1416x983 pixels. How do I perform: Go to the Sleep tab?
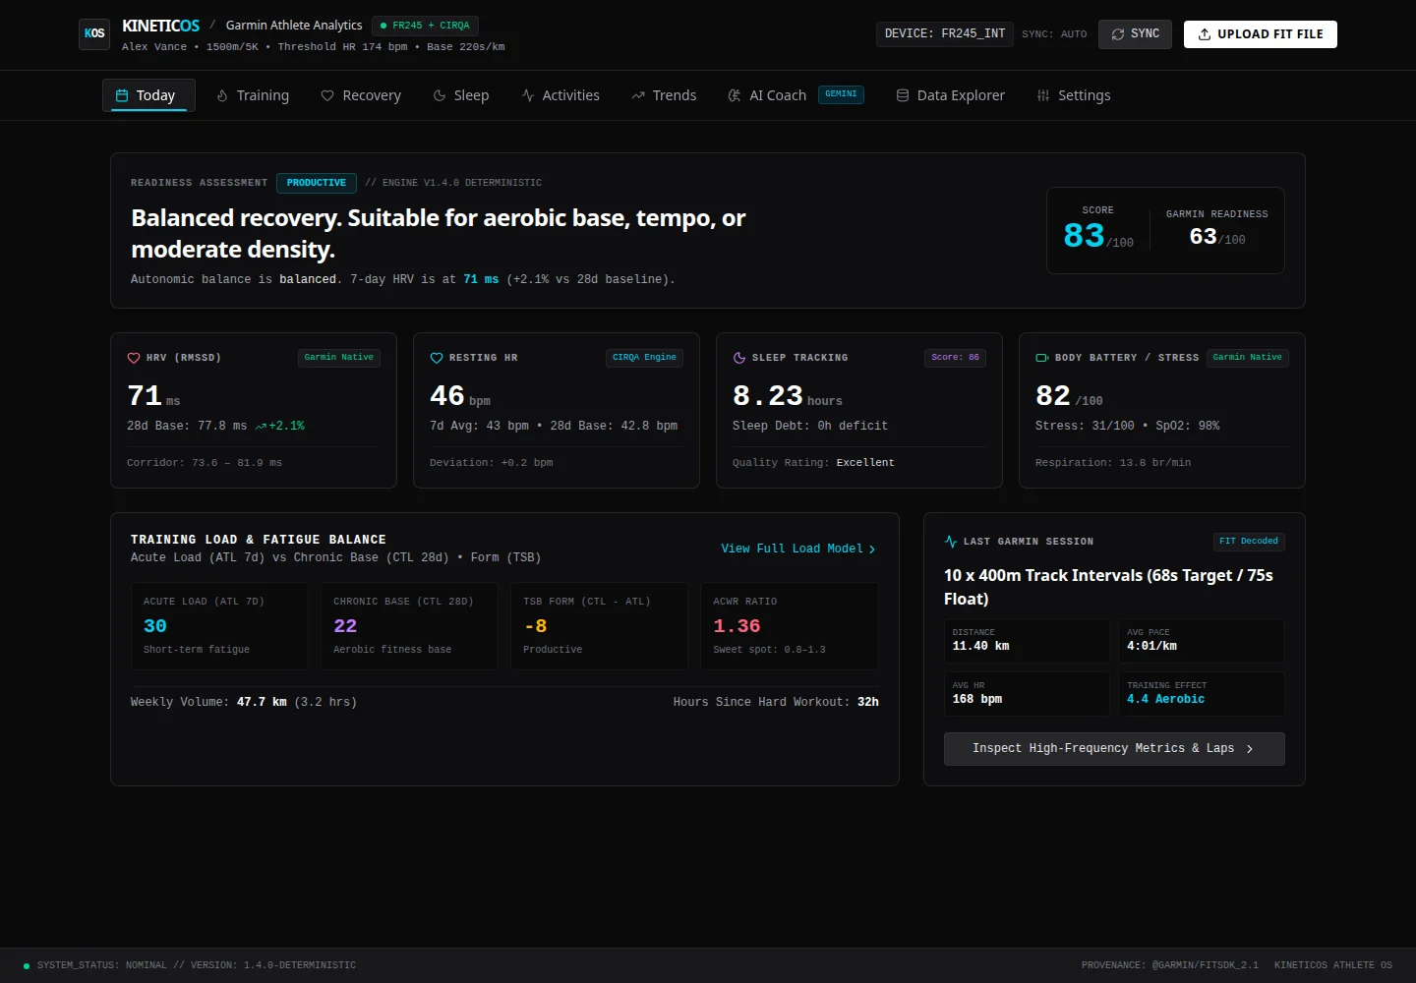pyautogui.click(x=461, y=95)
